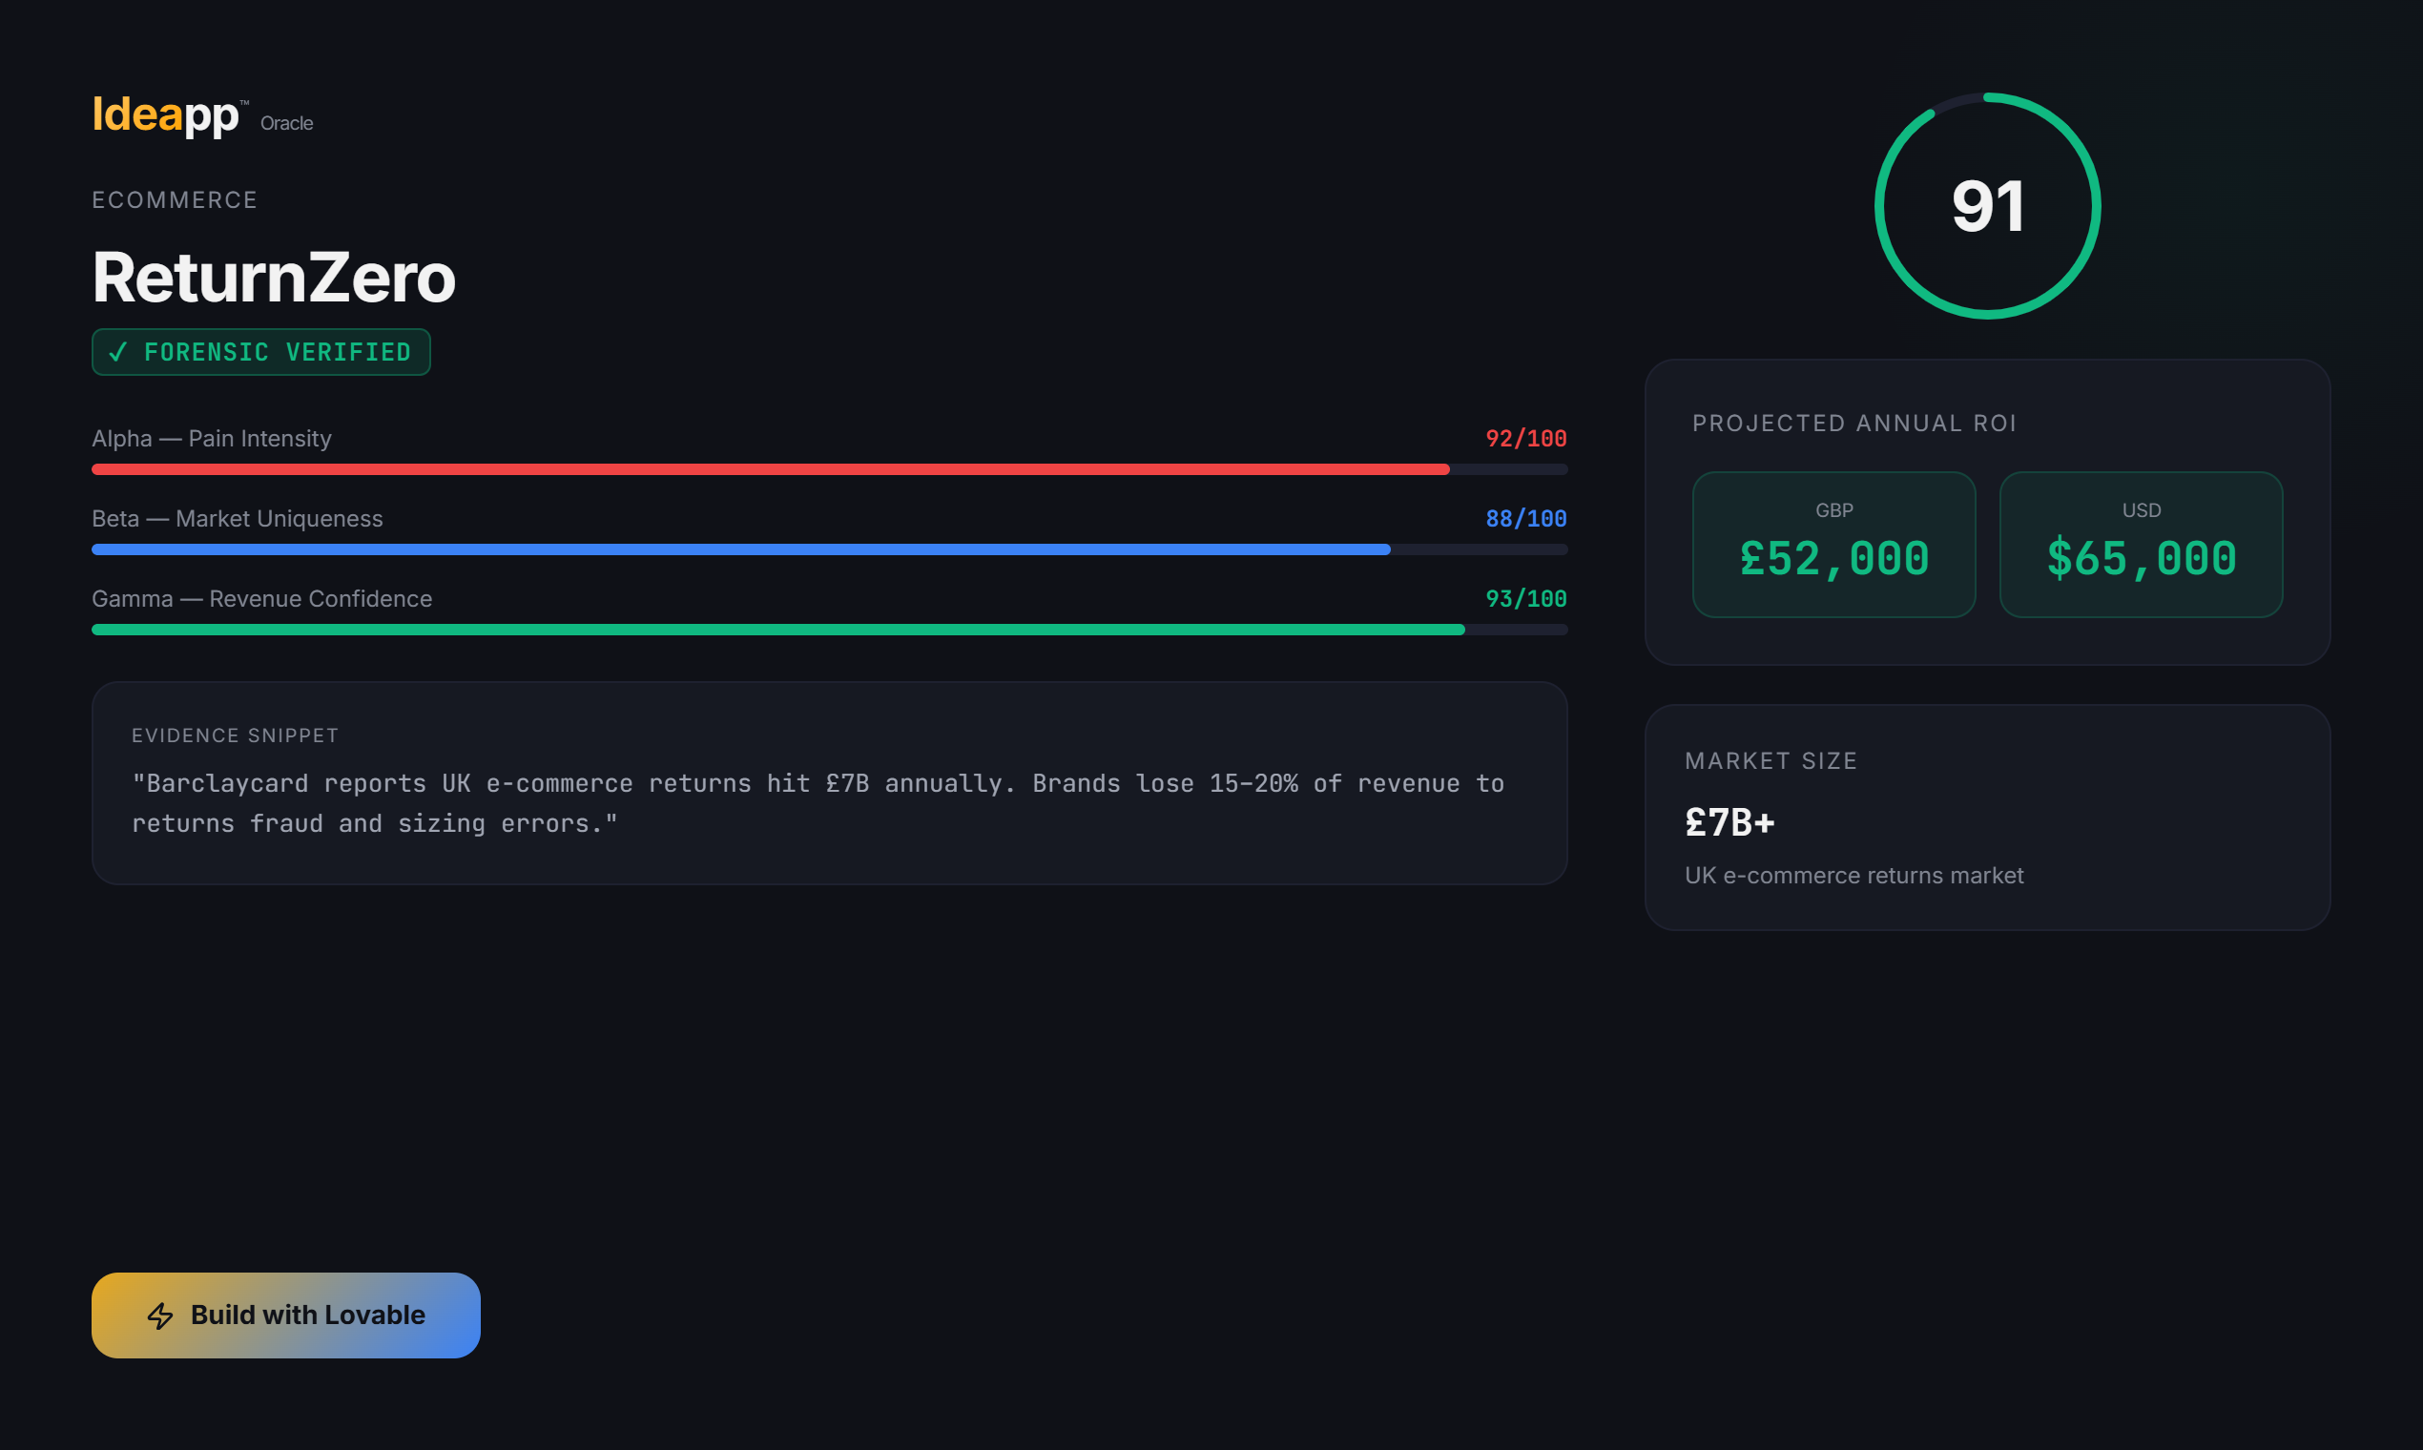2423x1450 pixels.
Task: Click the Gamma Revenue Confidence green bar
Action: click(x=777, y=631)
